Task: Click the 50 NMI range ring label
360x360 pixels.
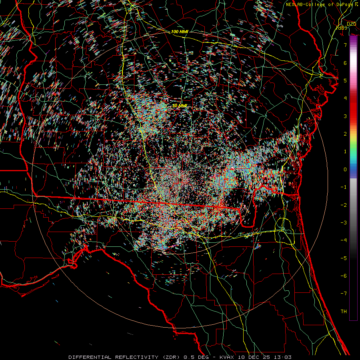Action: (x=180, y=106)
